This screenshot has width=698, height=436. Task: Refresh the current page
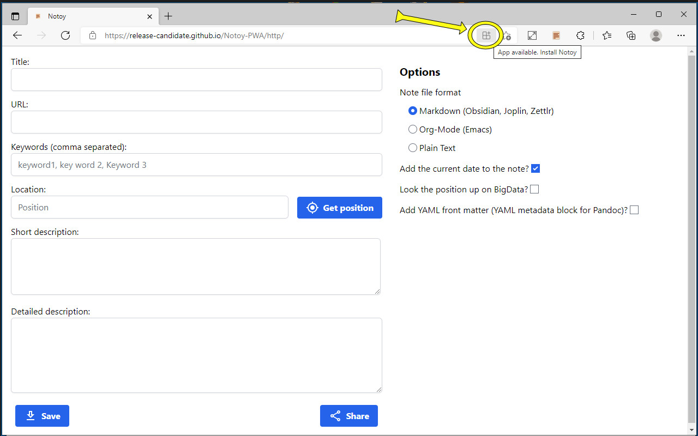click(65, 35)
